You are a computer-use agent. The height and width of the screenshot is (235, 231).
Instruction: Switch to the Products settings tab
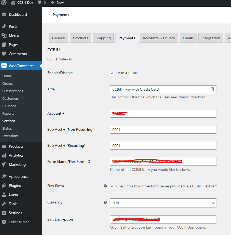click(80, 38)
